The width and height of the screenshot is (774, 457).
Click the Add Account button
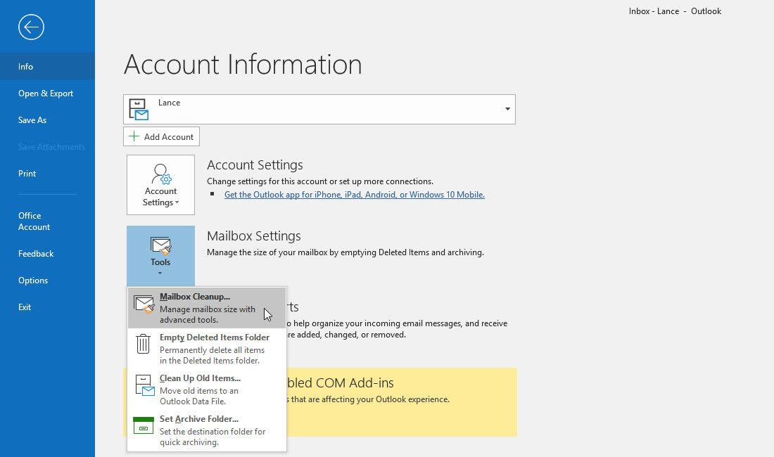pos(161,136)
